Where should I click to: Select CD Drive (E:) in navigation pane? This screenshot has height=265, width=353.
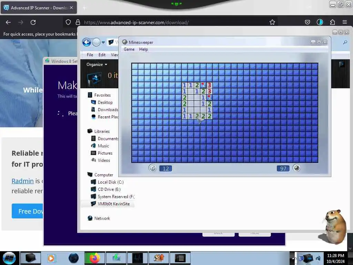point(109,189)
